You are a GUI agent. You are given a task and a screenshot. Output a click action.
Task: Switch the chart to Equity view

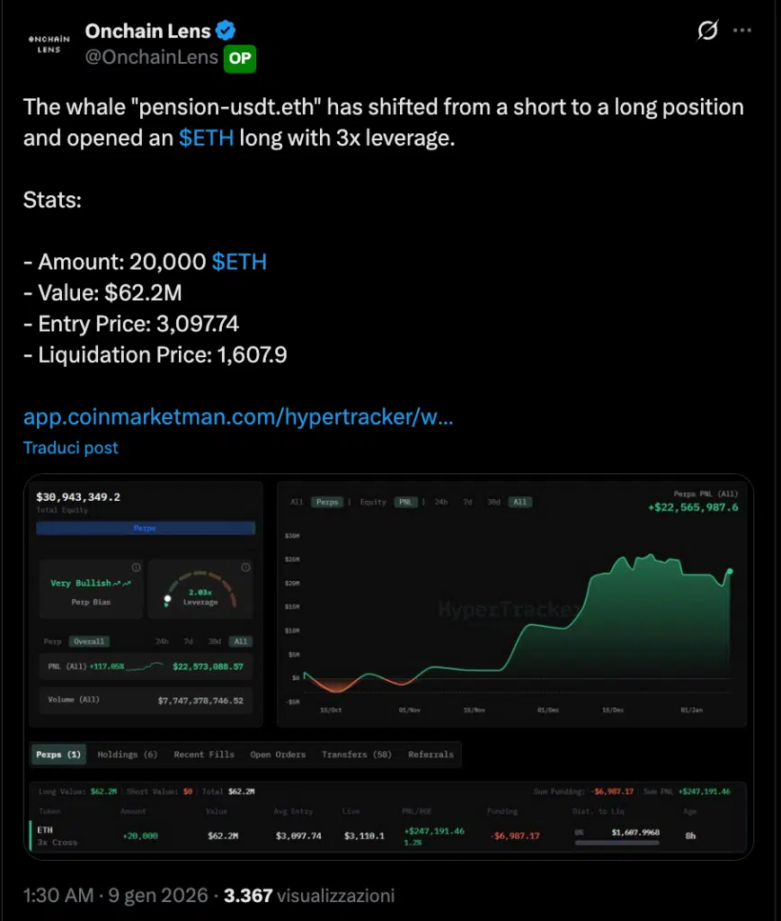pos(373,502)
